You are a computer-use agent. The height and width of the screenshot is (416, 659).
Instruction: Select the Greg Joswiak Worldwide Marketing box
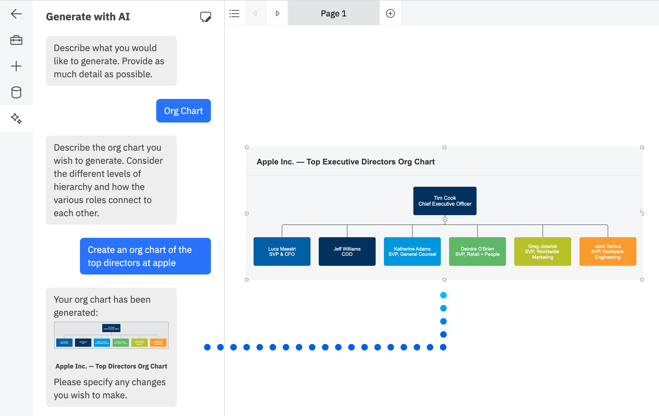tap(542, 251)
